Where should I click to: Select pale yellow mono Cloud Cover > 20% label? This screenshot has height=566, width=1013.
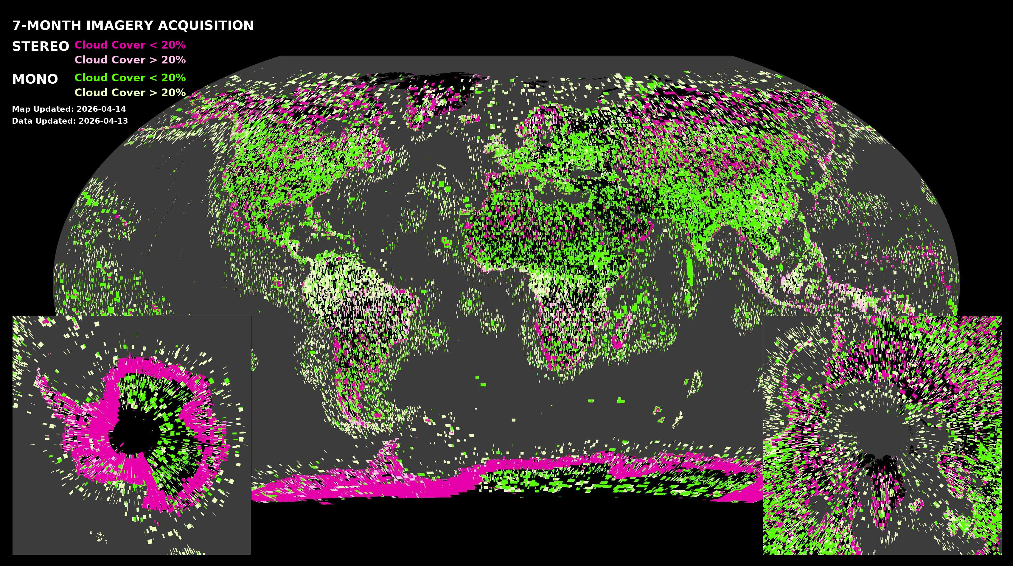click(130, 92)
